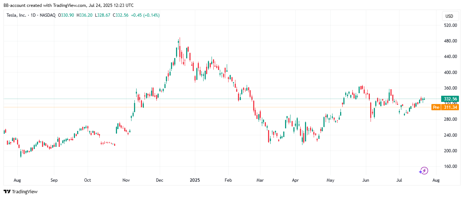Click the purple lightning event icon
The width and height of the screenshot is (464, 198).
(424, 171)
